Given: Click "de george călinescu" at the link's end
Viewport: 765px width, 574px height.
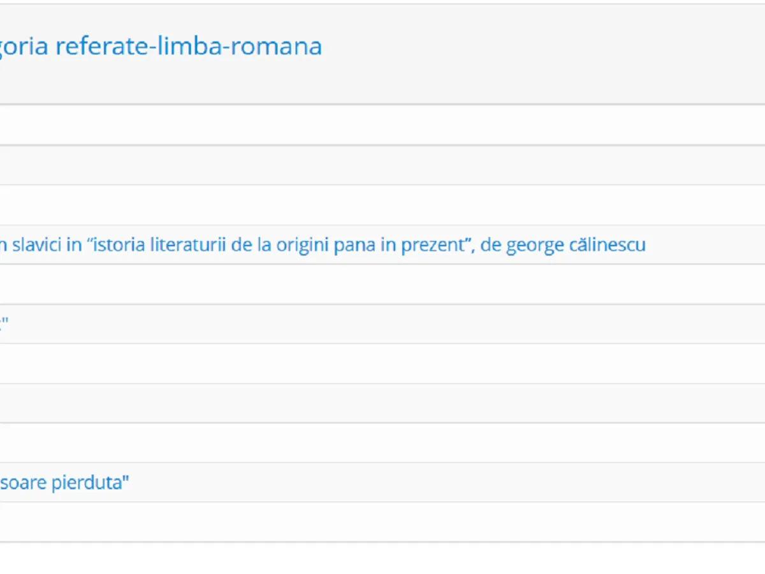Looking at the screenshot, I should (563, 245).
